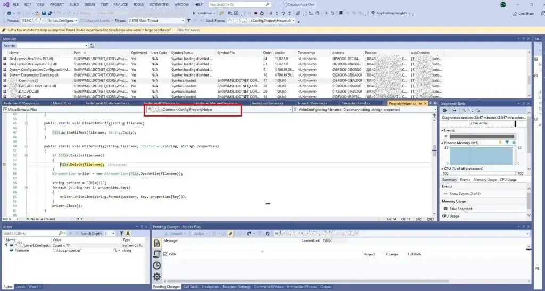The width and height of the screenshot is (545, 291).
Task: Click the refresh icon in Pending Changes toolbar
Action: pos(267,234)
